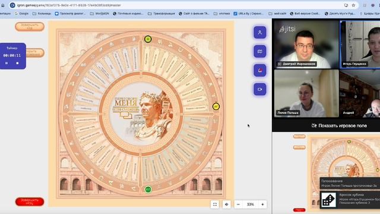Open the 'Сайт о фильме' bookmark
Screen dimensions: 380x214
click(x=194, y=14)
